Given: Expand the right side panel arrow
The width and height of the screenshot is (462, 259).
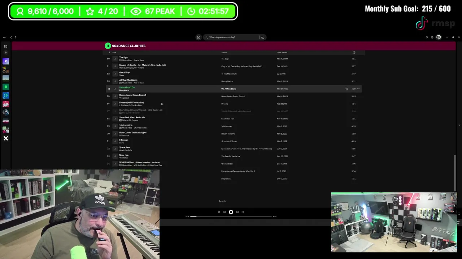Looking at the screenshot, I should point(459,125).
